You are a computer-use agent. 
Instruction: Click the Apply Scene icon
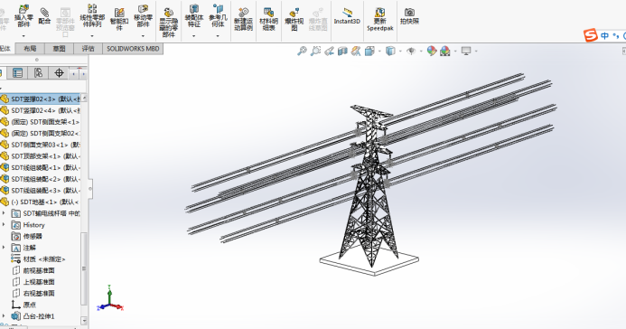(445, 52)
